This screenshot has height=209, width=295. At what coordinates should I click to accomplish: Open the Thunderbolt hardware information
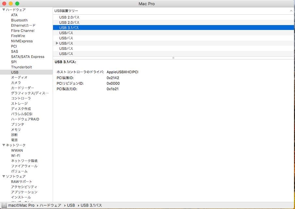tap(22, 67)
